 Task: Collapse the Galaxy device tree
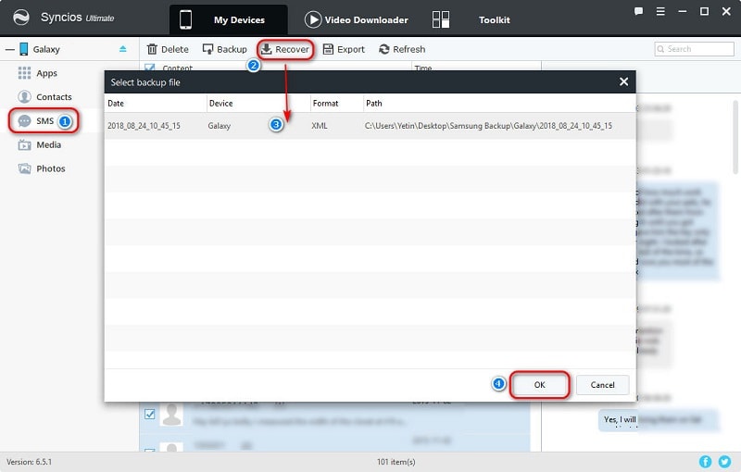tap(9, 49)
